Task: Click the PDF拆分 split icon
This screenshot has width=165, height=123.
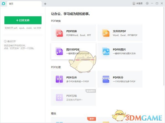Action: 106,79
